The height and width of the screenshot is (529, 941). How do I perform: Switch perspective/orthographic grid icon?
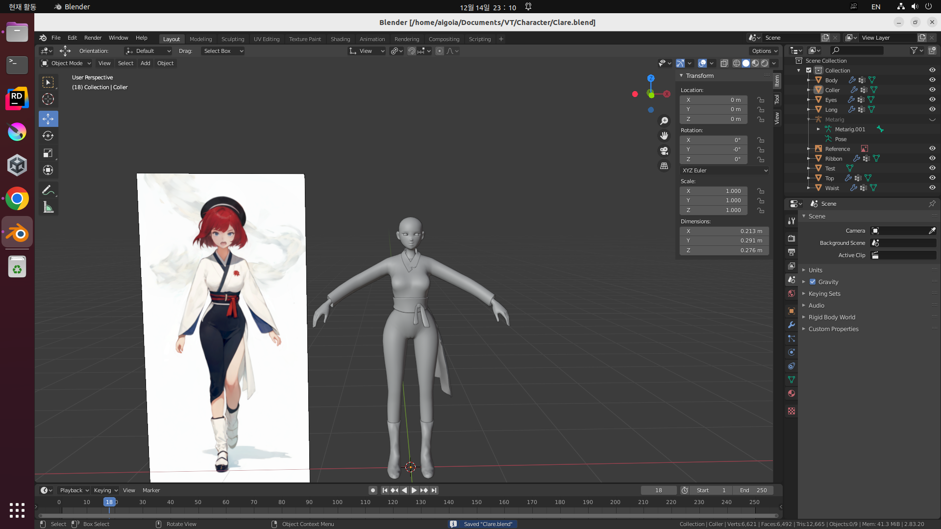pos(664,166)
